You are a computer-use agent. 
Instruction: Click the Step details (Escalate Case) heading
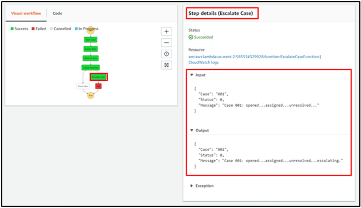221,13
